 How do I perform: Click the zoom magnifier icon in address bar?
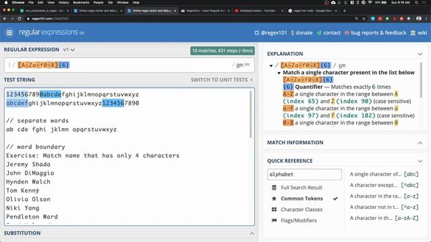pos(356,19)
